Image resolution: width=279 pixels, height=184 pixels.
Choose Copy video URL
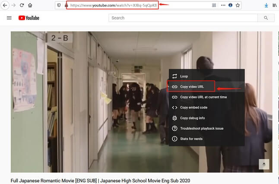tap(207, 87)
